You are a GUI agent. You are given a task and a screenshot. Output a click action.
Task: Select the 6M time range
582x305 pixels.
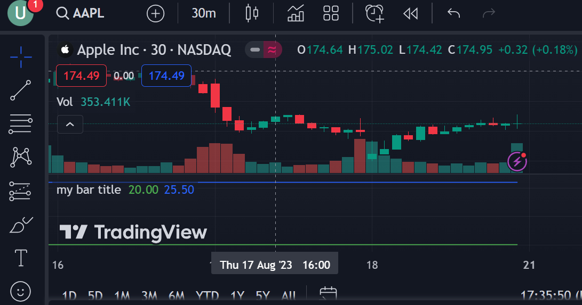pos(177,296)
